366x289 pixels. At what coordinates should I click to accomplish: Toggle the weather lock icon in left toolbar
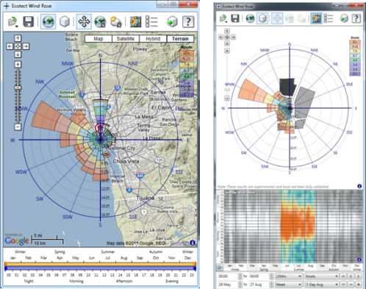[116, 21]
